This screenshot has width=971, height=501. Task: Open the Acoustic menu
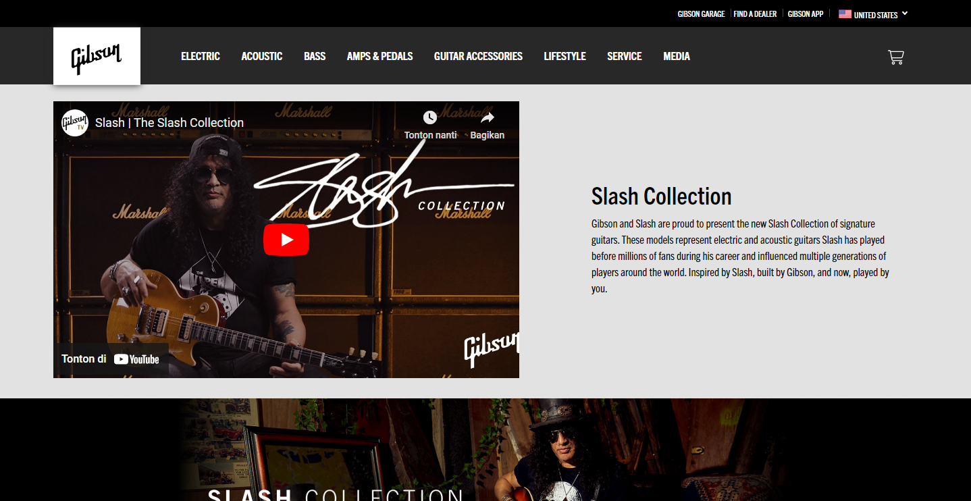(x=262, y=56)
